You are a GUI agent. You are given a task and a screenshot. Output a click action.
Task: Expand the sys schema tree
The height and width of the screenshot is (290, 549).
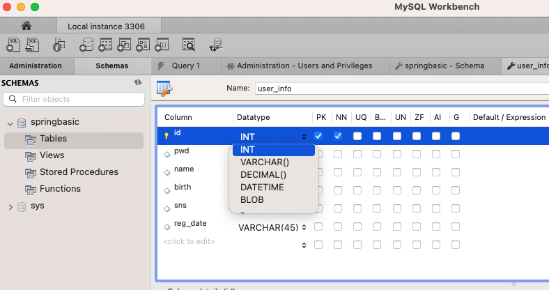(x=10, y=207)
